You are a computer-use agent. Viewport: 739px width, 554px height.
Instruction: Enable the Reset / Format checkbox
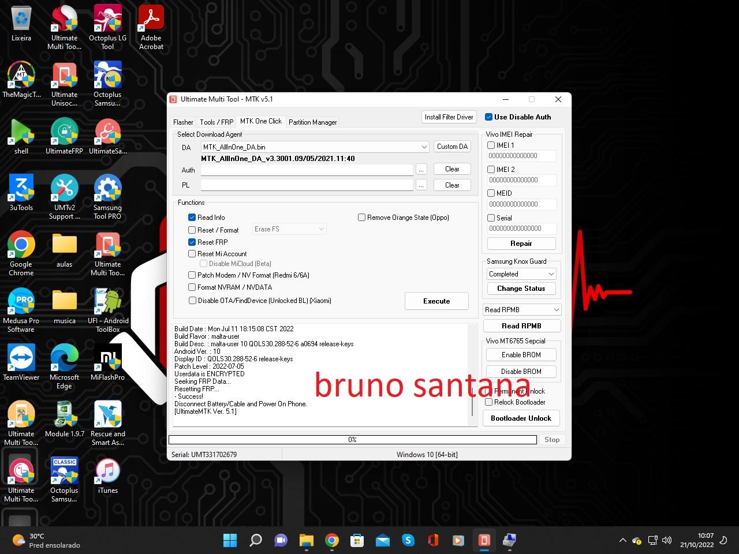(x=192, y=230)
